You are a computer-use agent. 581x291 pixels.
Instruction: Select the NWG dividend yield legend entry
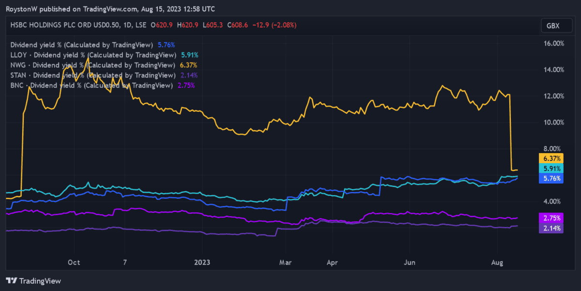92,65
